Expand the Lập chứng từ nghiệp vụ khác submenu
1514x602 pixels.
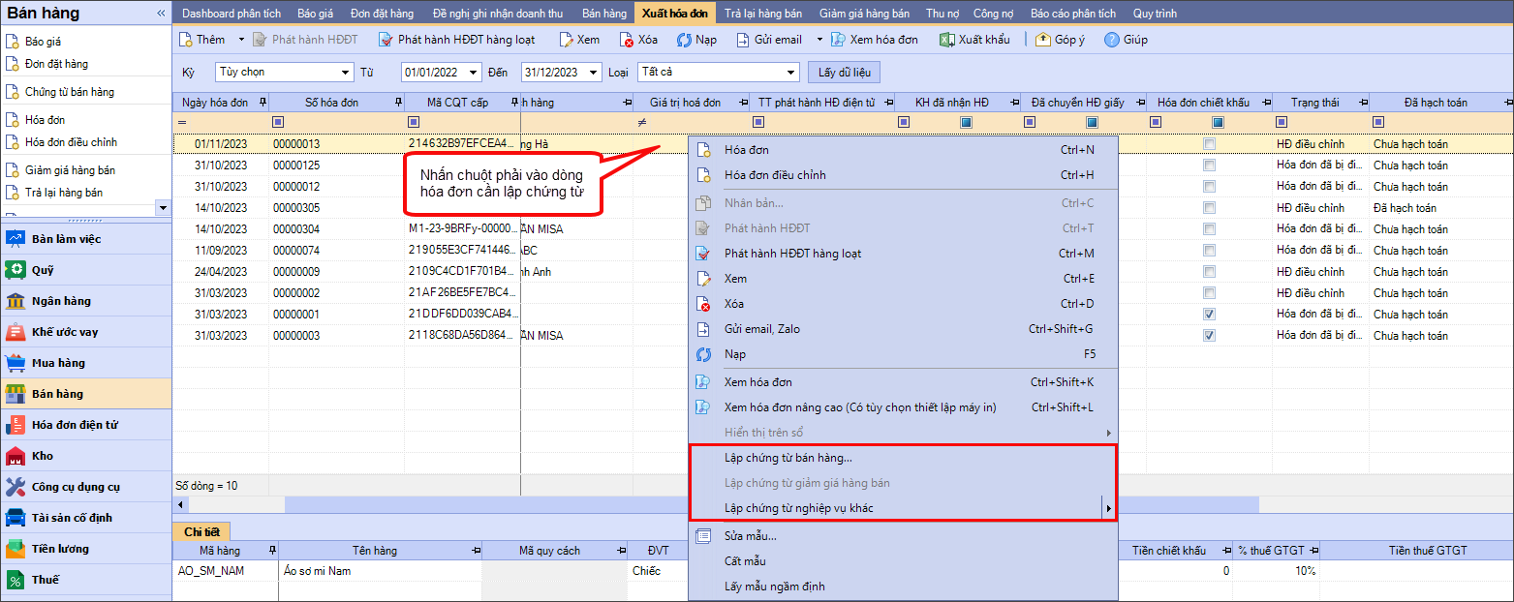click(1107, 508)
